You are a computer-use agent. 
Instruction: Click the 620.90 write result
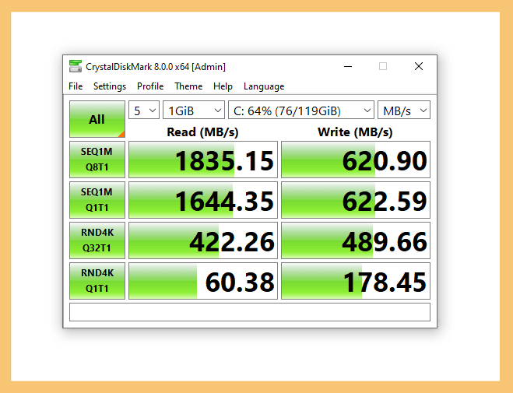click(x=356, y=160)
